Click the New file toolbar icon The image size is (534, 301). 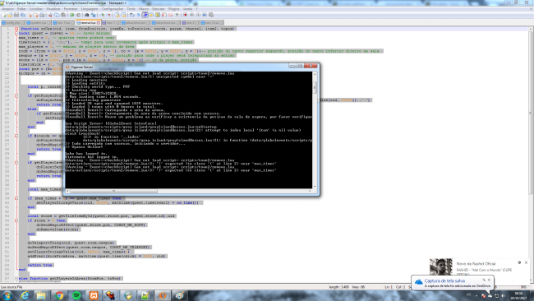pyautogui.click(x=4, y=15)
